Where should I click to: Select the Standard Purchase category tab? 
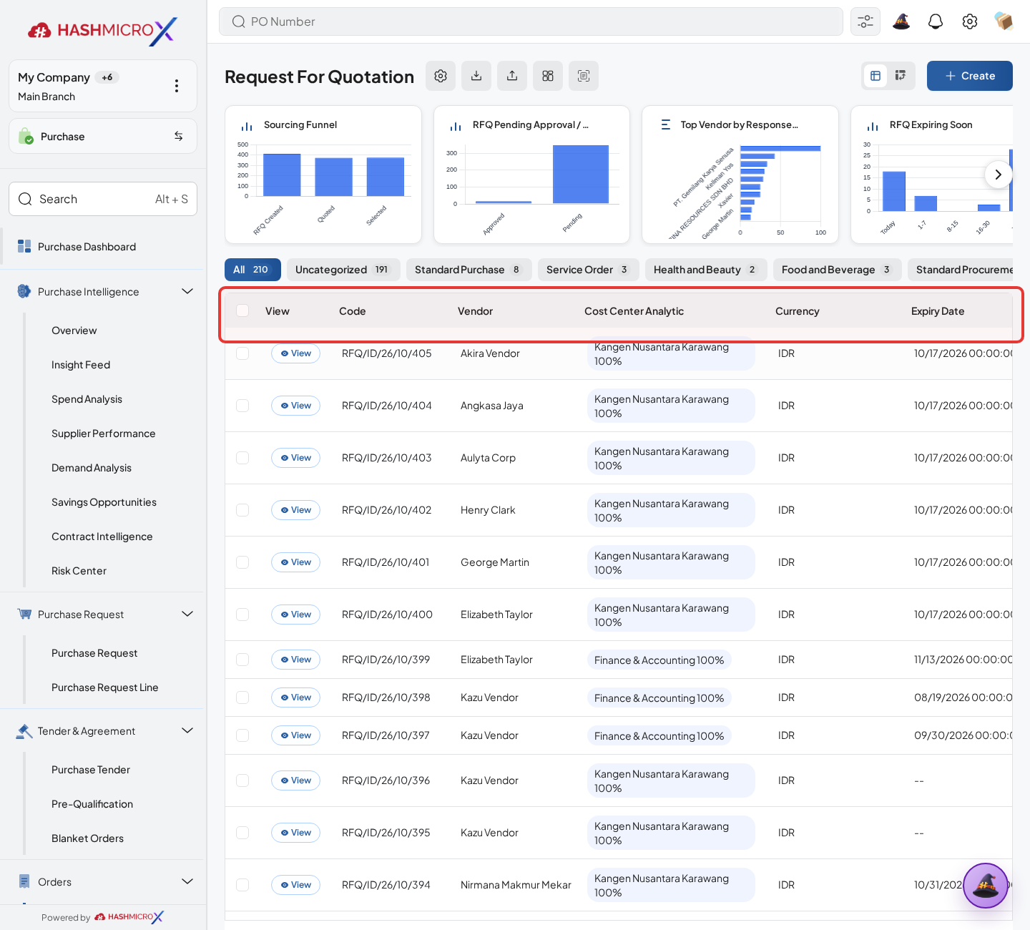point(469,270)
